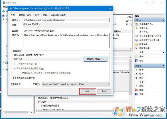Click the \Microsoft\Office location text
The height and width of the screenshot is (119, 167).
32,24
